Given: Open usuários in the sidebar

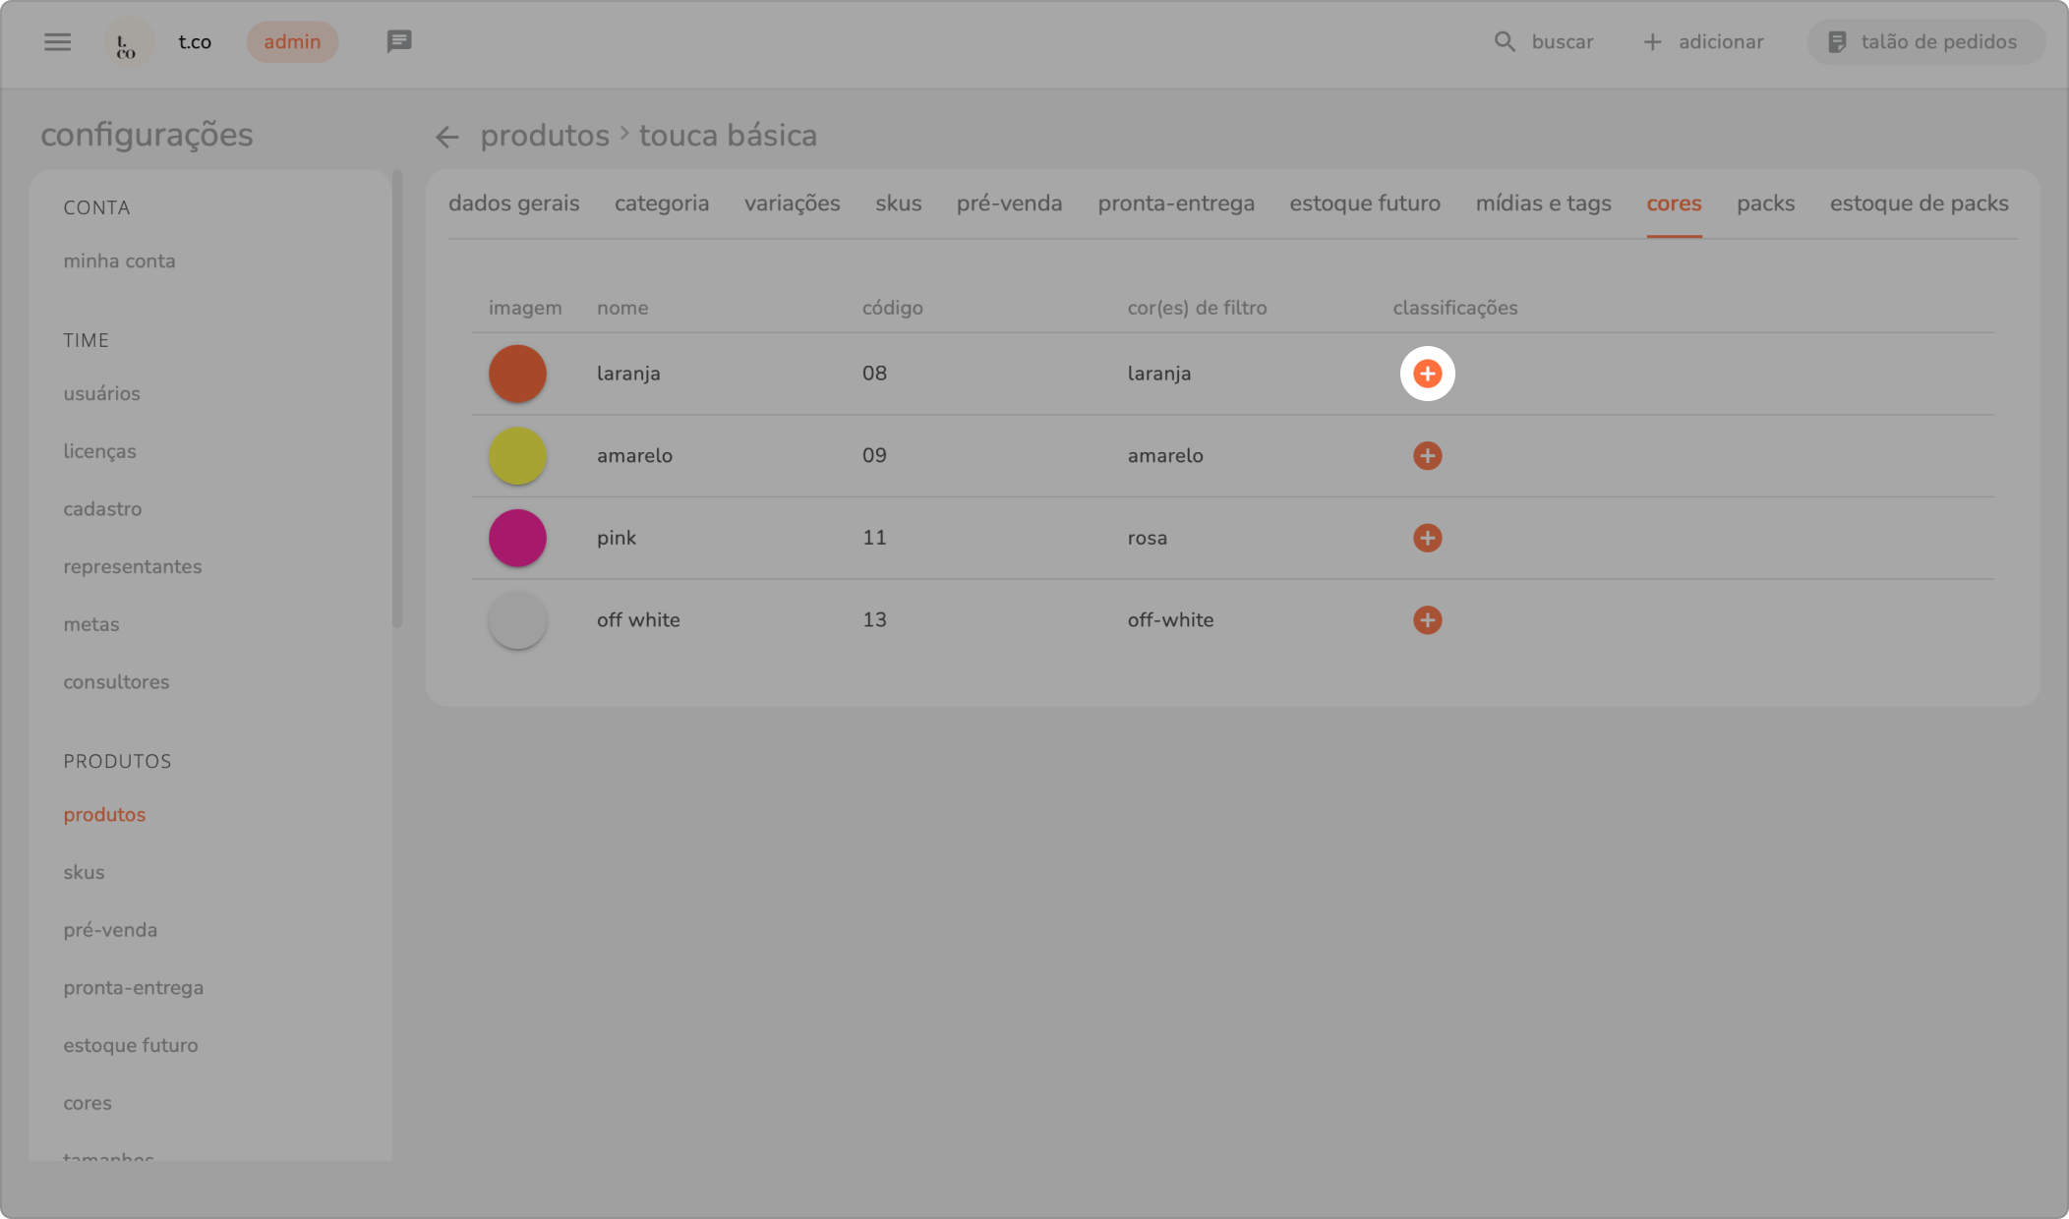Looking at the screenshot, I should point(101,393).
